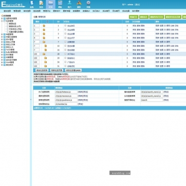Screen dimensions: 186x186
Task: Open 增加信息 in the secondary menu bar
Action: pyautogui.click(x=7, y=11)
